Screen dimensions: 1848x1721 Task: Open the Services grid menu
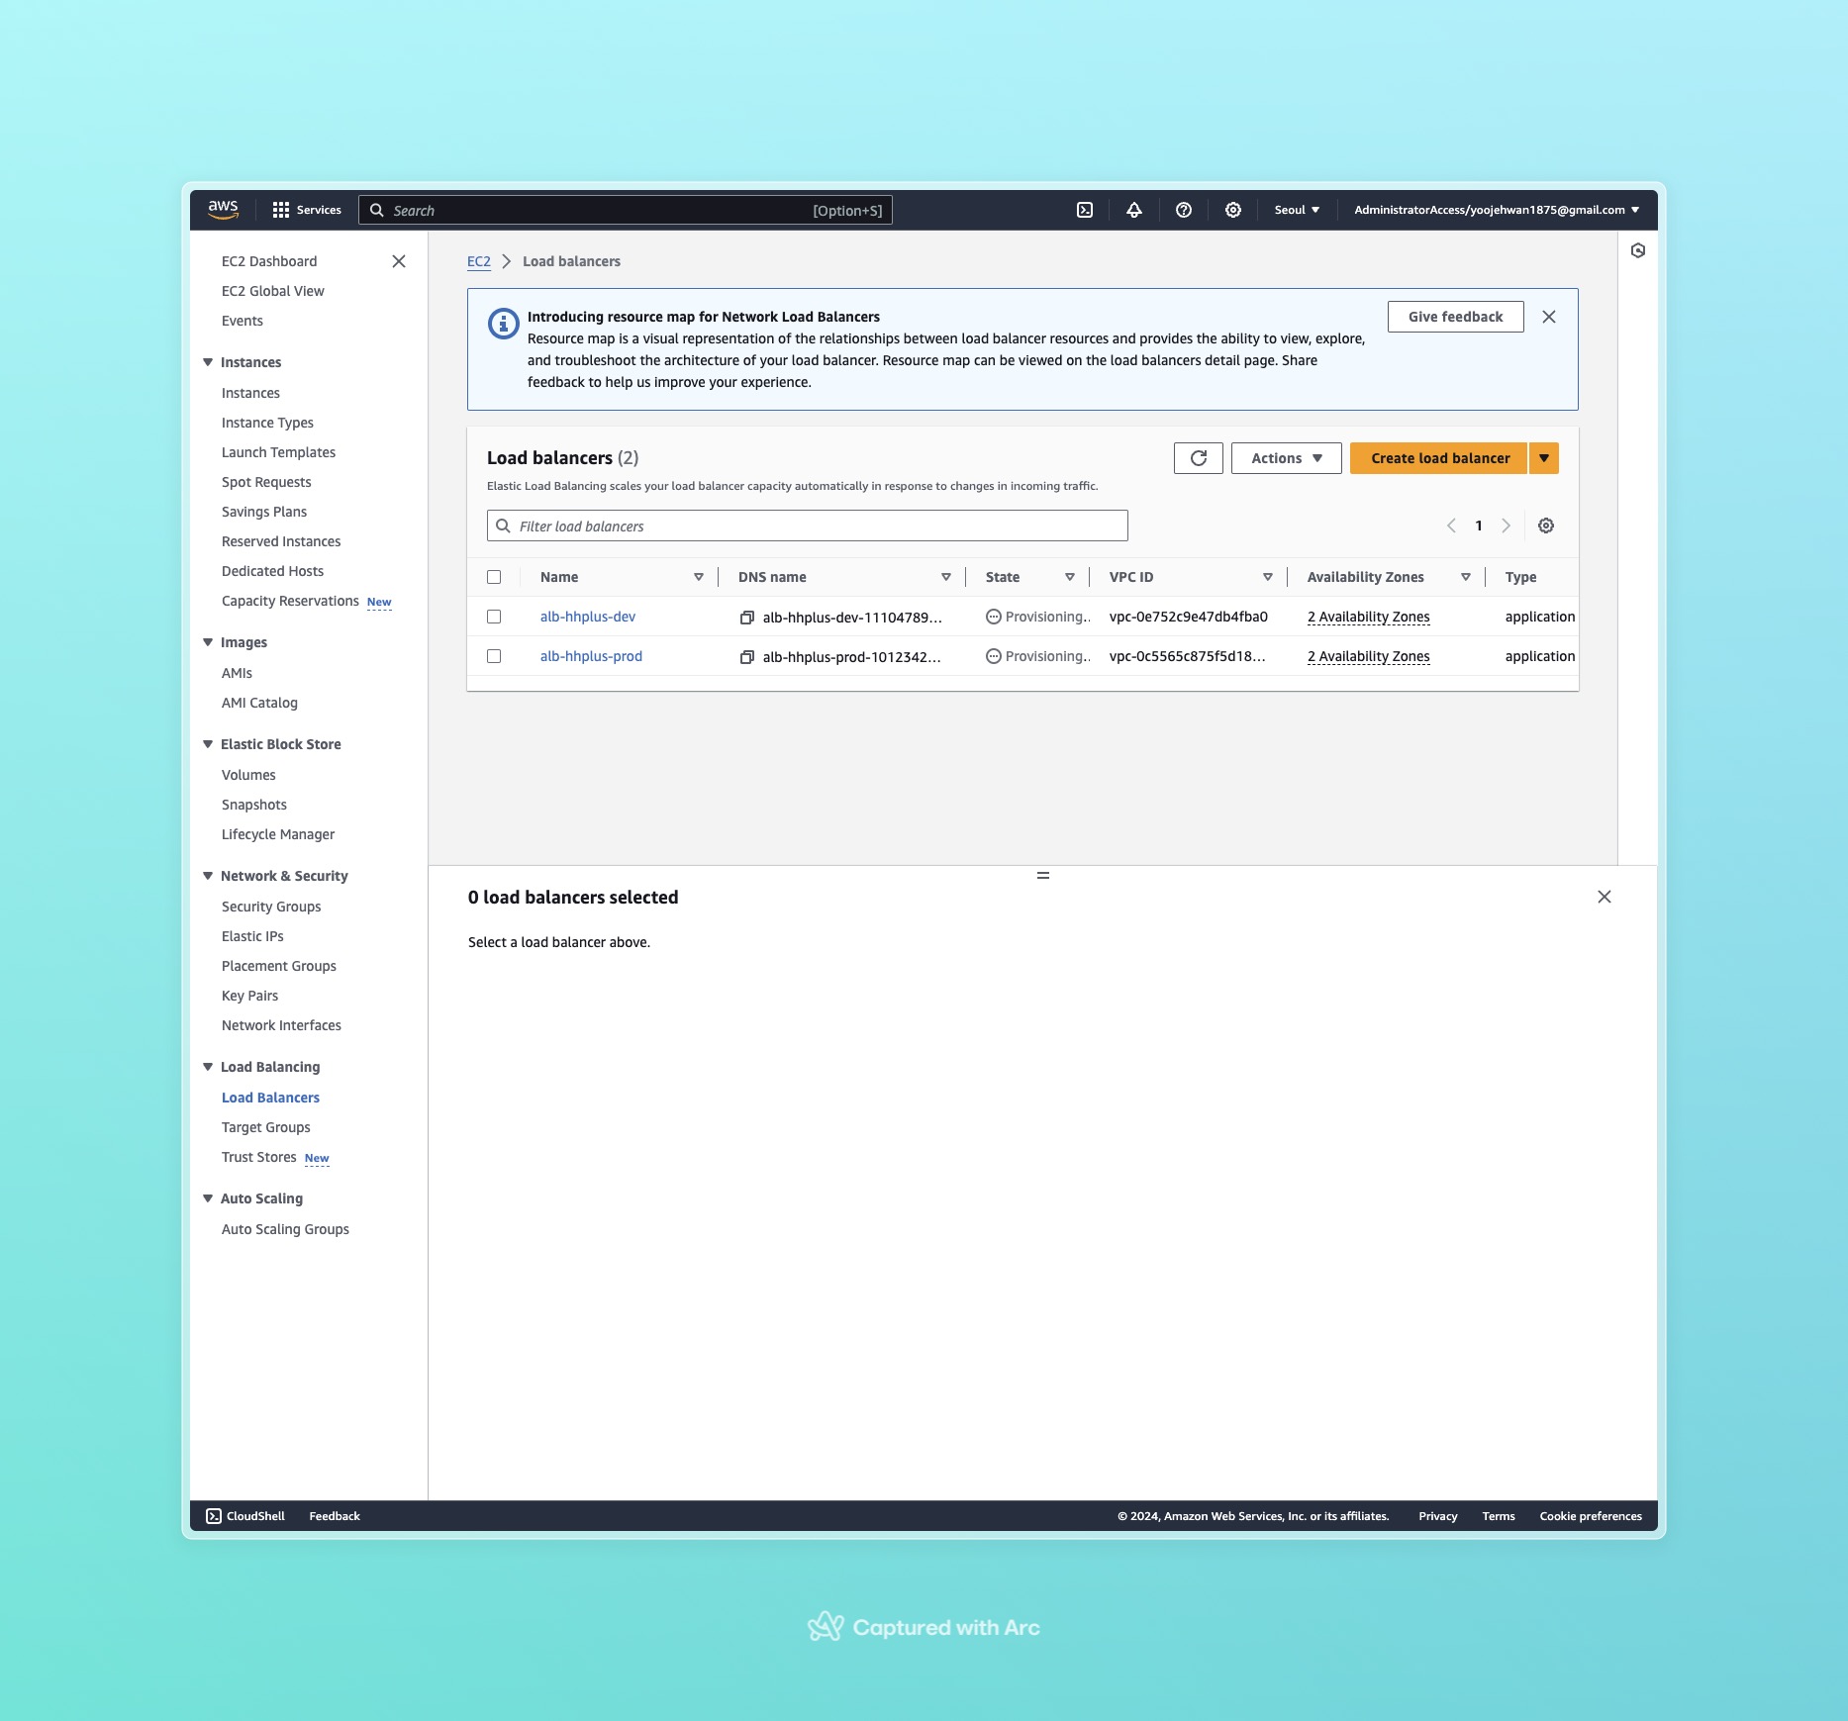click(307, 210)
